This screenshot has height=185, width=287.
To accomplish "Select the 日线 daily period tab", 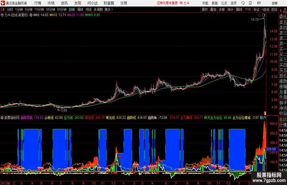I will tap(72, 9).
